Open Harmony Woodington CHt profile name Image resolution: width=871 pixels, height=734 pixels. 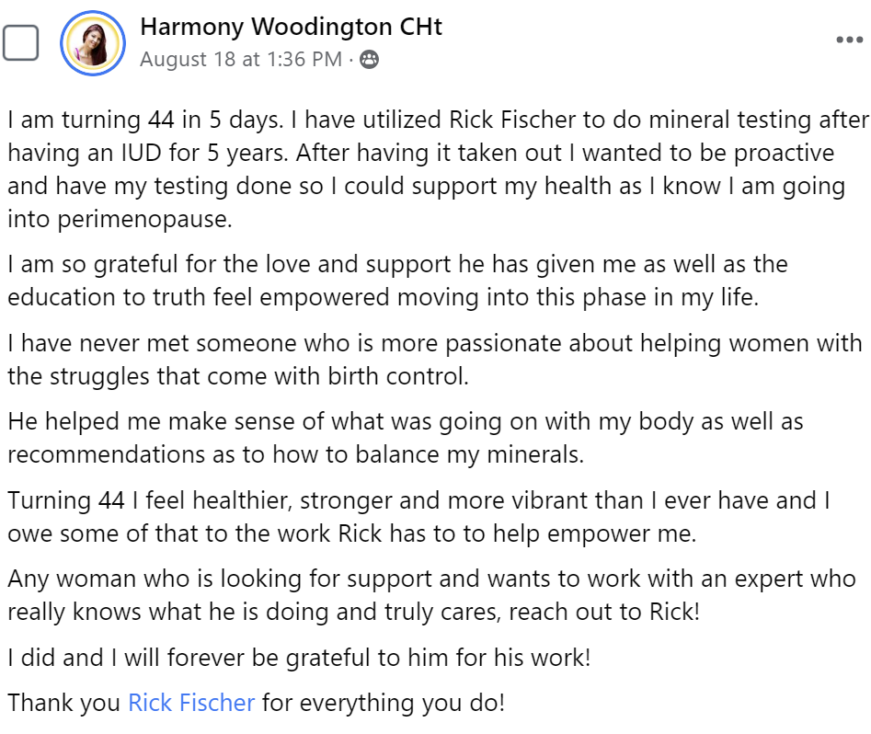coord(291,27)
